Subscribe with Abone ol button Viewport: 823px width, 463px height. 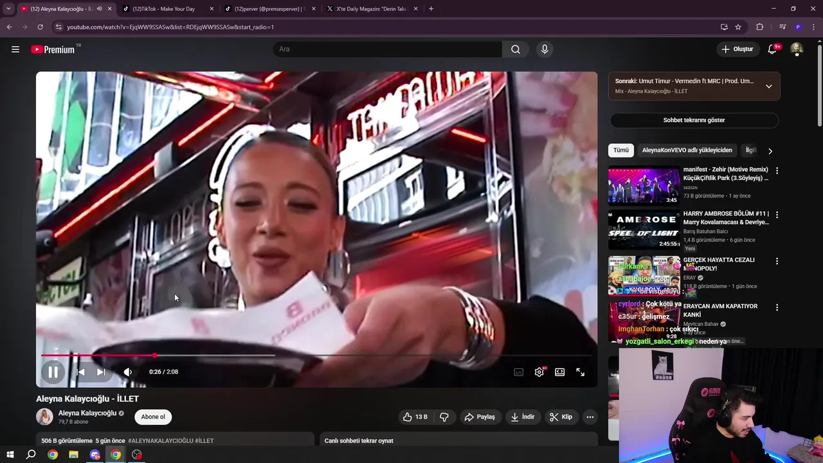[153, 417]
